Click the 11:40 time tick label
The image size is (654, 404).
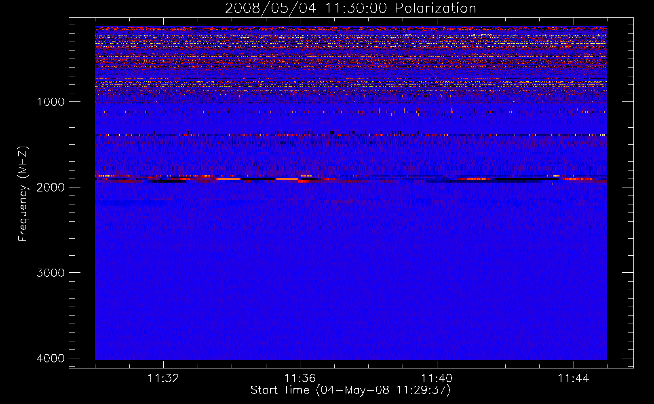pyautogui.click(x=437, y=379)
